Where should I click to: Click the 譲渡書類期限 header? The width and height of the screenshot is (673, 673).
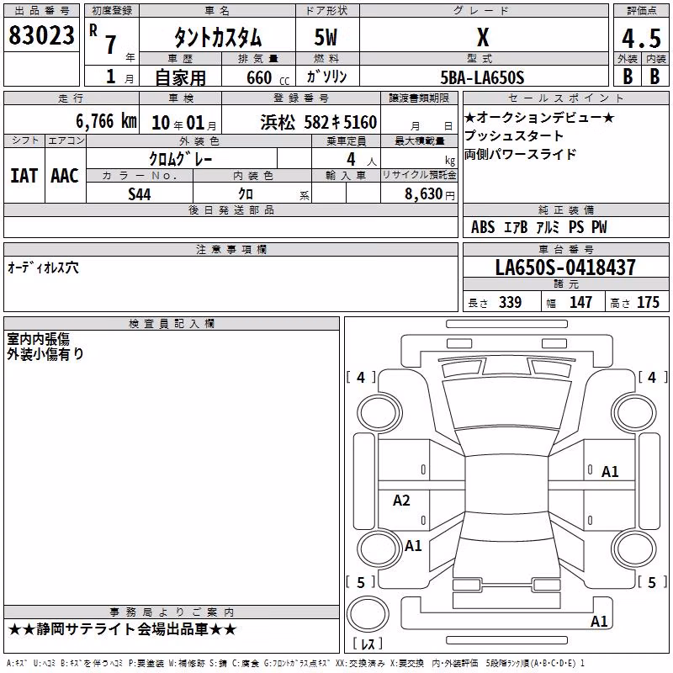[x=419, y=98]
